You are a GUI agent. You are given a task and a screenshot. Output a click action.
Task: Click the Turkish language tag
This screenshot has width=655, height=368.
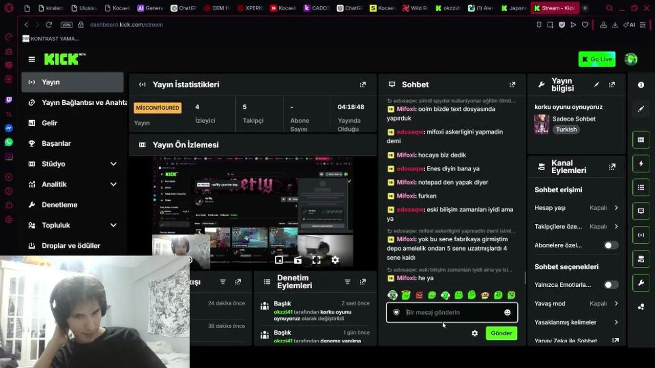tap(566, 130)
